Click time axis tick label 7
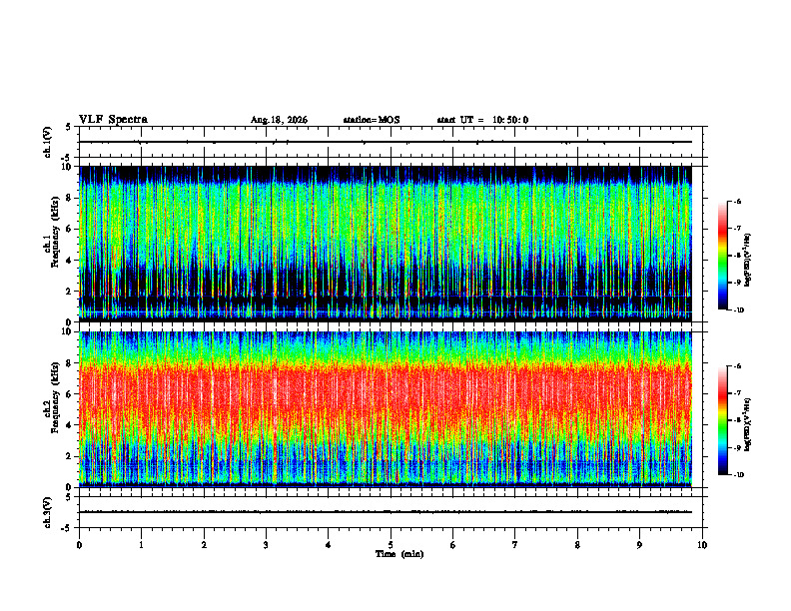 pos(515,545)
